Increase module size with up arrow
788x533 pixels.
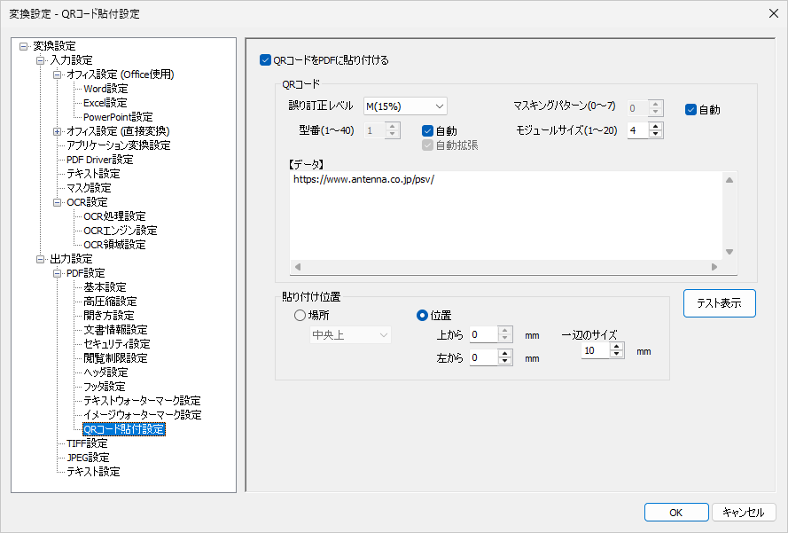(x=656, y=126)
